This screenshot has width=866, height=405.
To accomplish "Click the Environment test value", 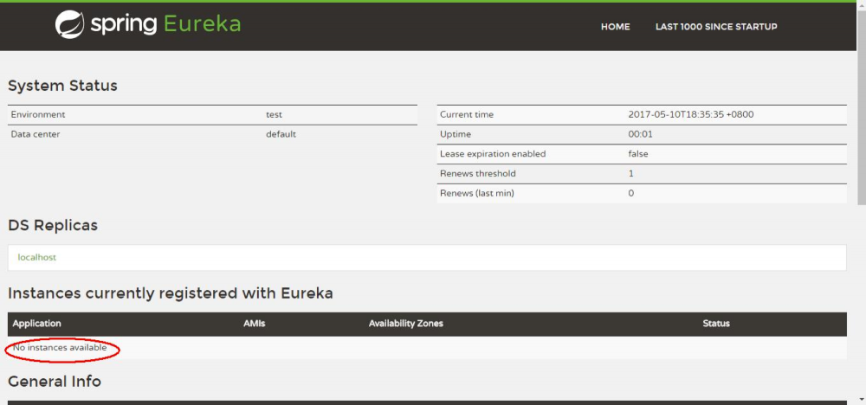I will (x=274, y=114).
